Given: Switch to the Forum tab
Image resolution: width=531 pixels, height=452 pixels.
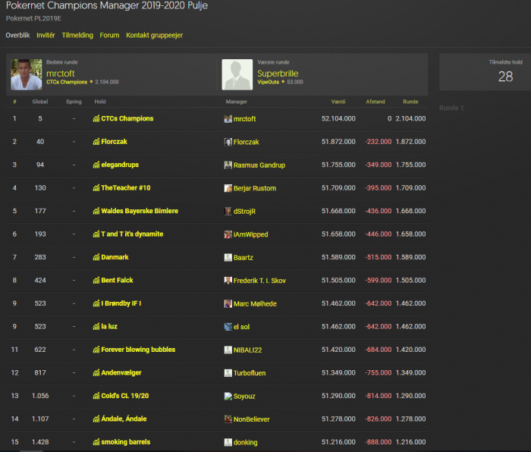Looking at the screenshot, I should tap(109, 35).
